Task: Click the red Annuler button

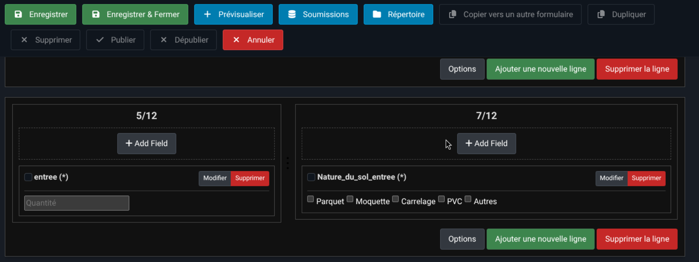Action: (253, 40)
